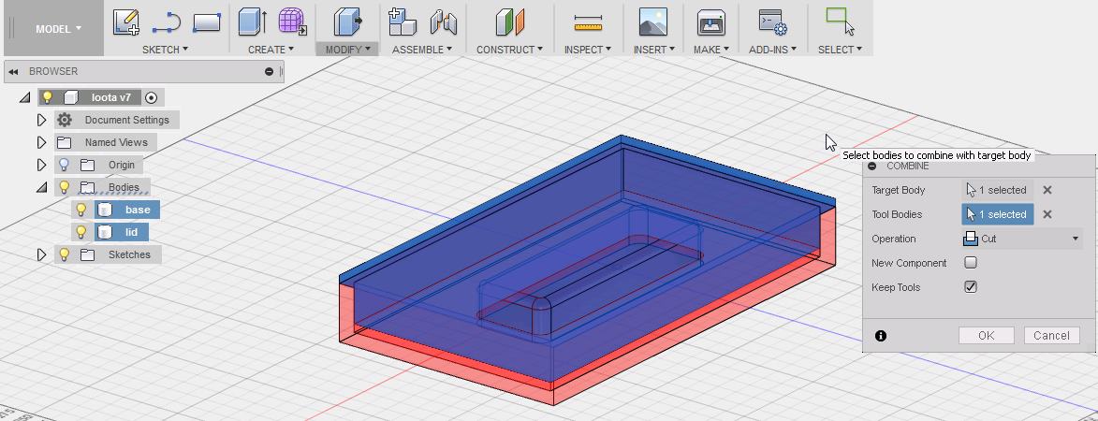The height and width of the screenshot is (421, 1098).
Task: Click the Offset Plane construct icon
Action: (x=510, y=22)
